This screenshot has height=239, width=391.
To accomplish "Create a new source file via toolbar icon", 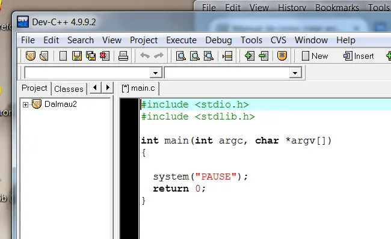I will 63,56.
